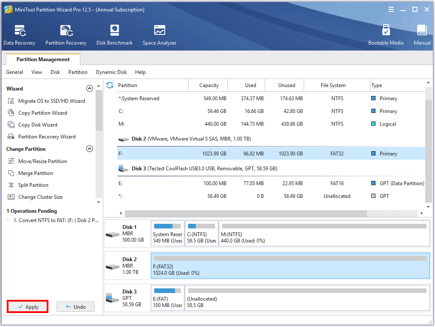Screen dimensions: 435x327
Task: Open the Manual
Action: click(x=422, y=35)
